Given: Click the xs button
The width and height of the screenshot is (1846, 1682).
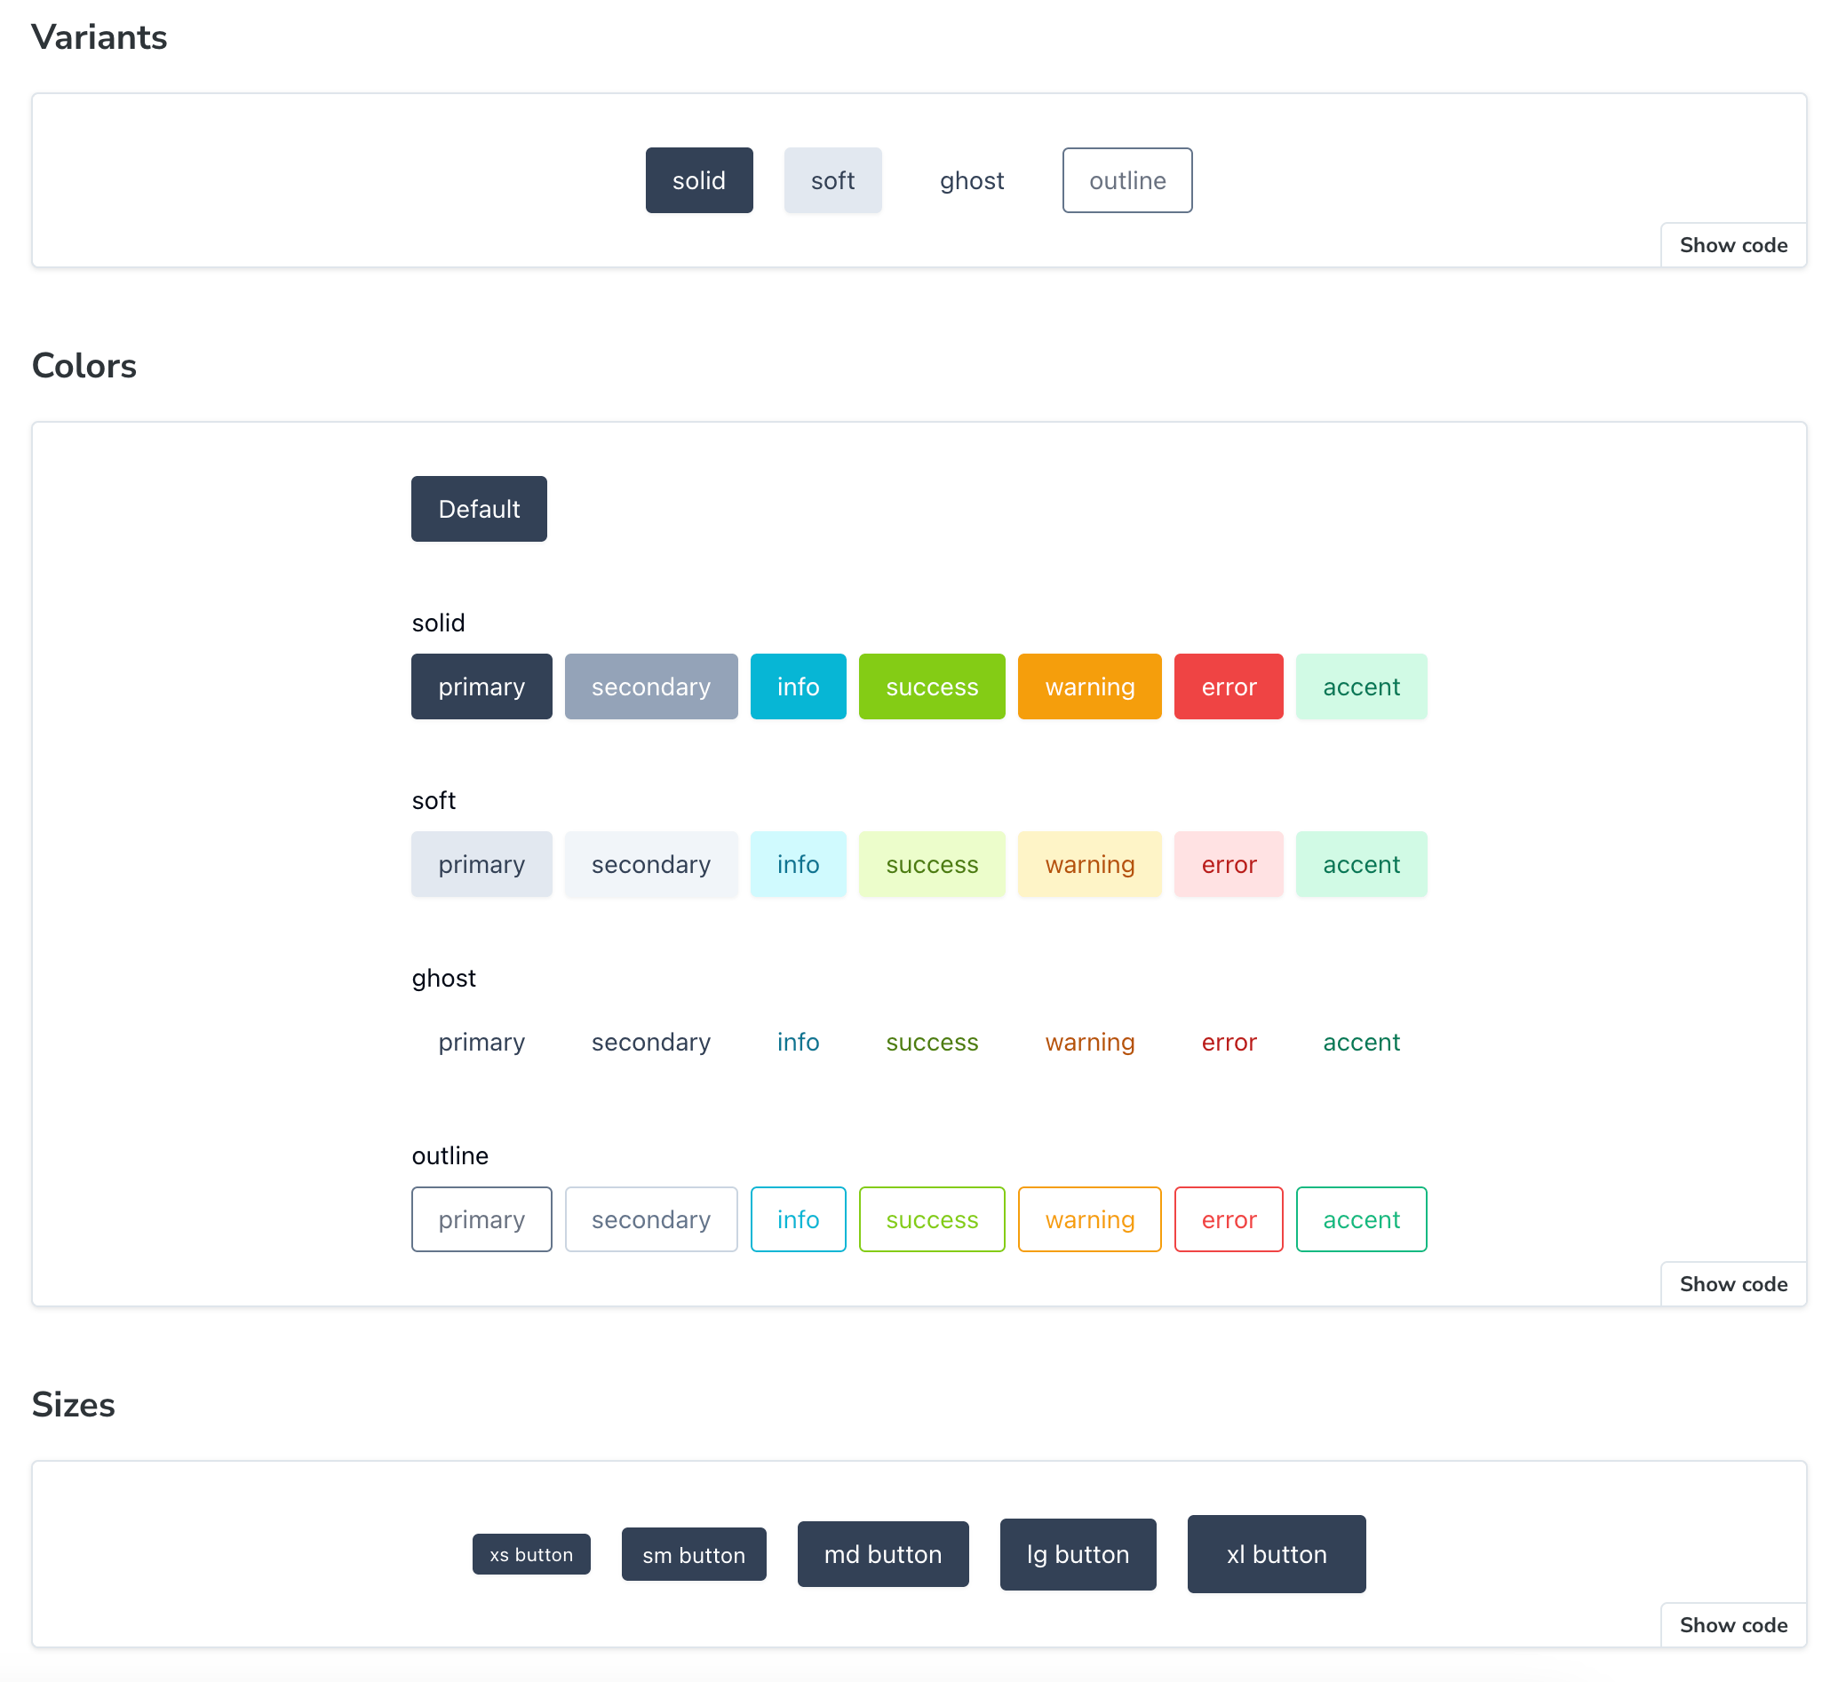Looking at the screenshot, I should click(x=531, y=1554).
